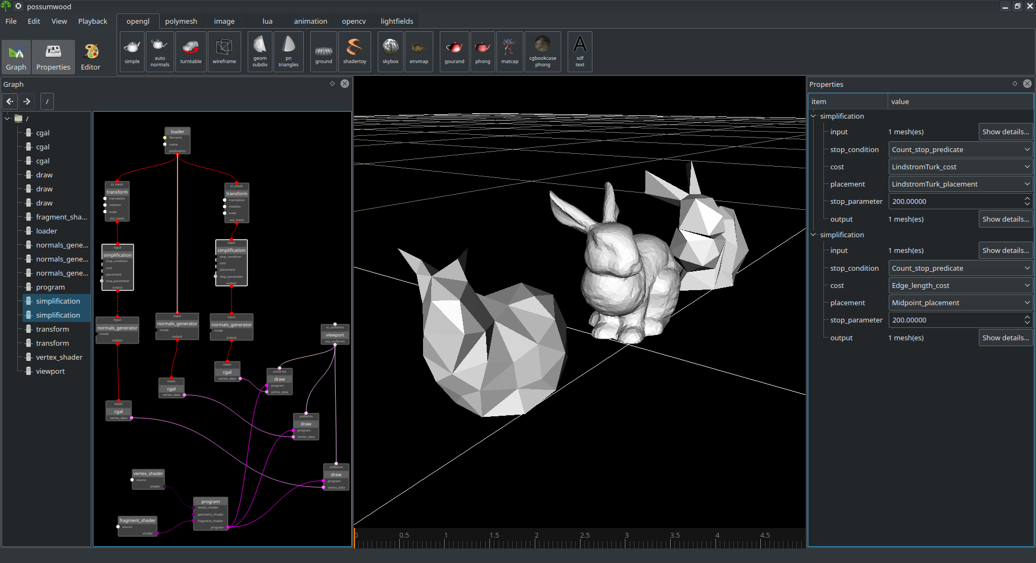Open the View menu
This screenshot has width=1036, height=563.
pos(59,21)
